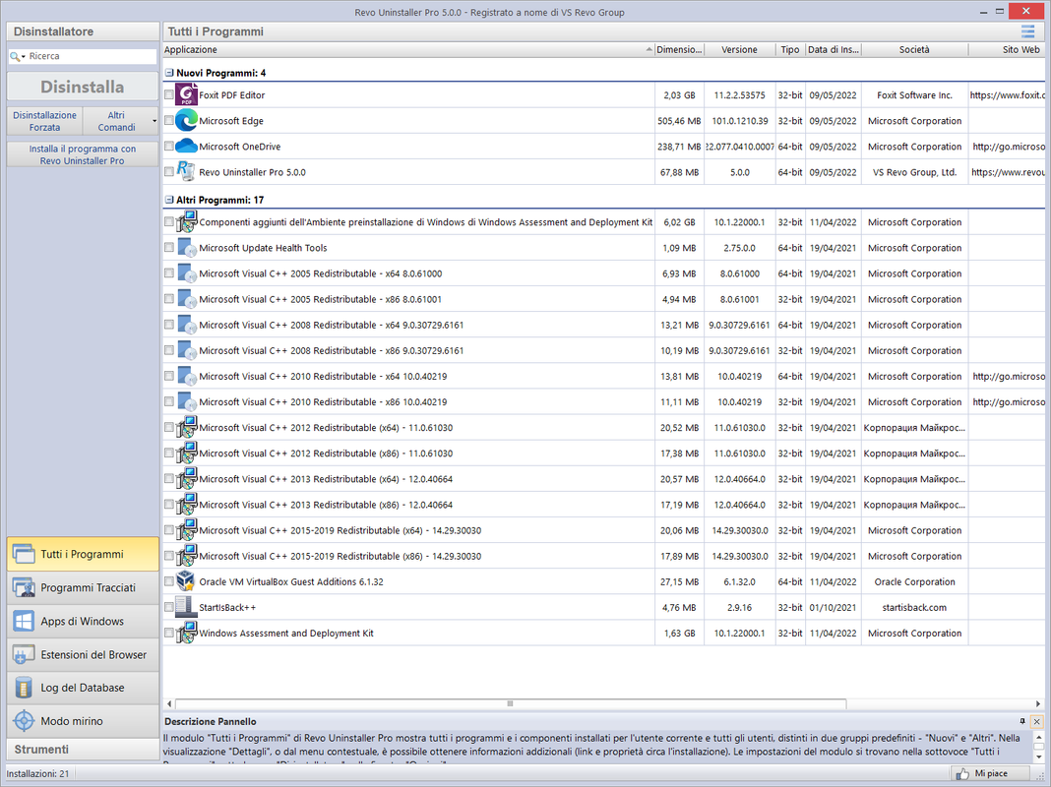Click the Mi piace button label
This screenshot has width=1051, height=787.
[x=991, y=773]
